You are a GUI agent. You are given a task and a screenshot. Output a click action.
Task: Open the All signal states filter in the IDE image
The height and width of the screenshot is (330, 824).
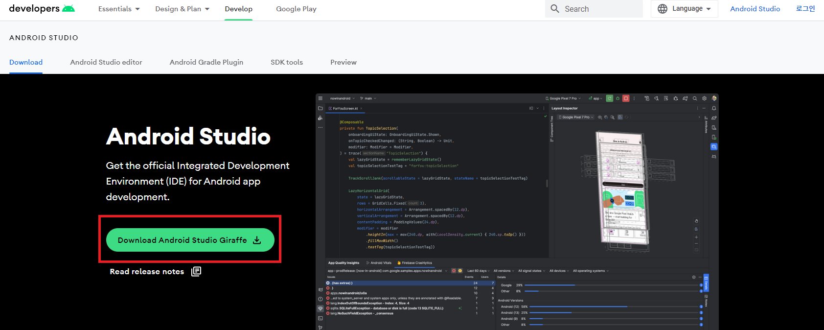pyautogui.click(x=531, y=271)
